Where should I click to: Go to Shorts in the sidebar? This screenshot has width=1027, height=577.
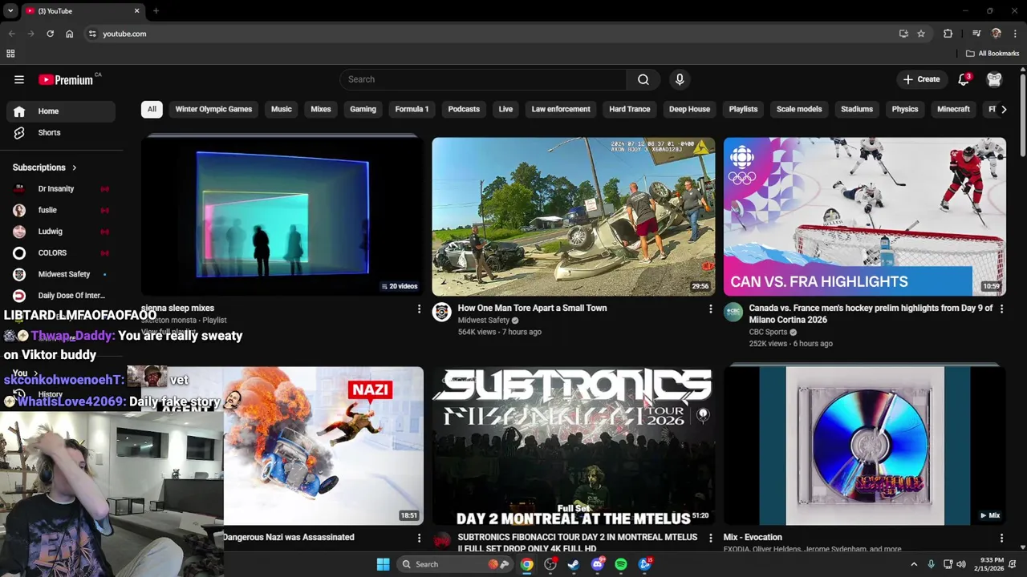pos(61,132)
